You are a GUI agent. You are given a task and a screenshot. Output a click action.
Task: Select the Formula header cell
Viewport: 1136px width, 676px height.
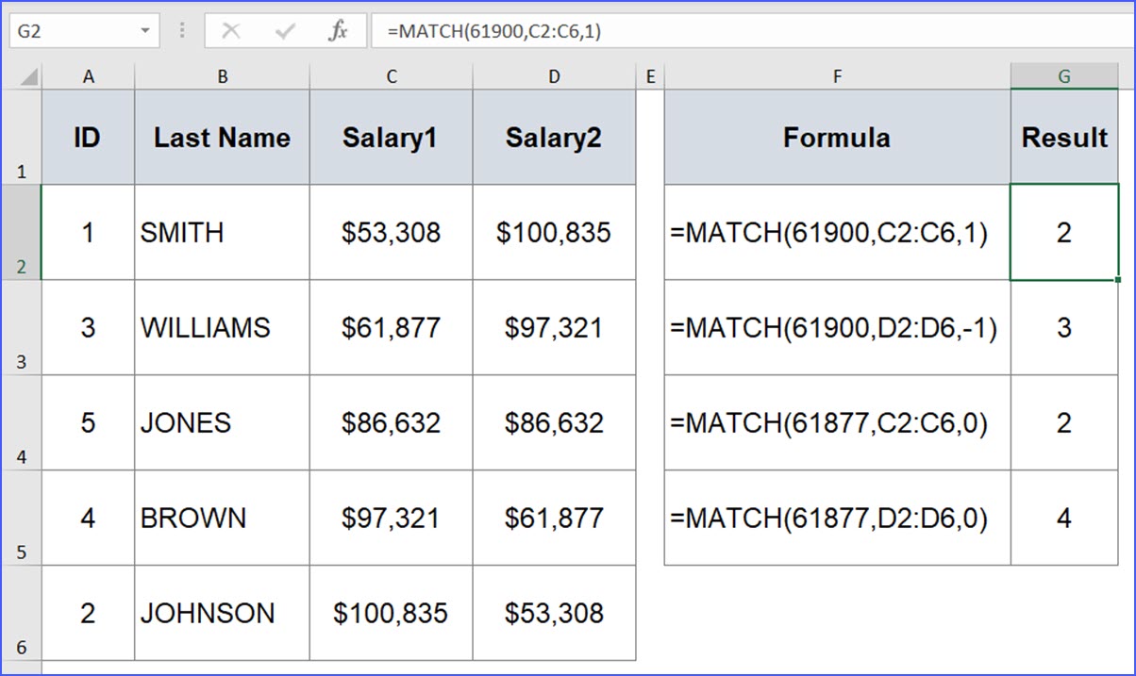pyautogui.click(x=837, y=138)
